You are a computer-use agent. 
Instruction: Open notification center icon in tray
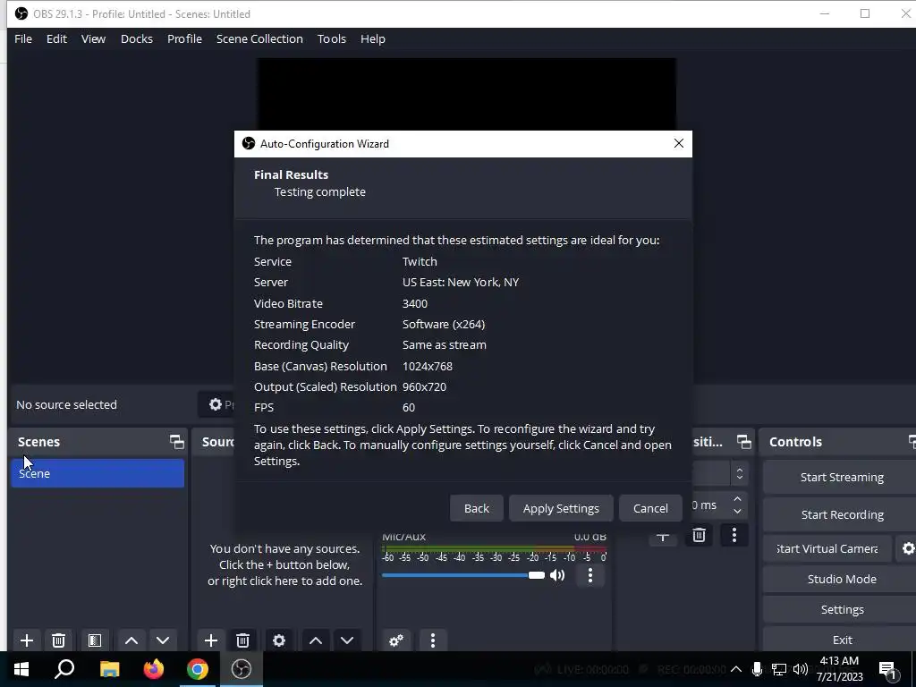point(888,670)
